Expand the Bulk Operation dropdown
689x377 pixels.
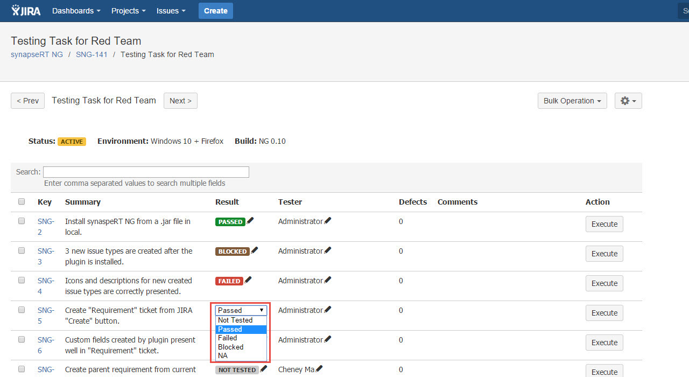tap(572, 101)
